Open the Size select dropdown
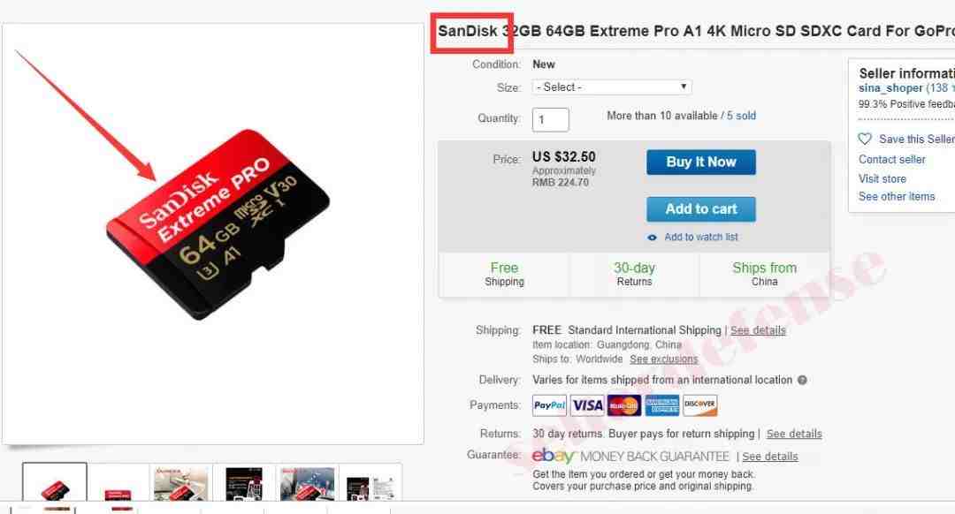 tap(612, 87)
